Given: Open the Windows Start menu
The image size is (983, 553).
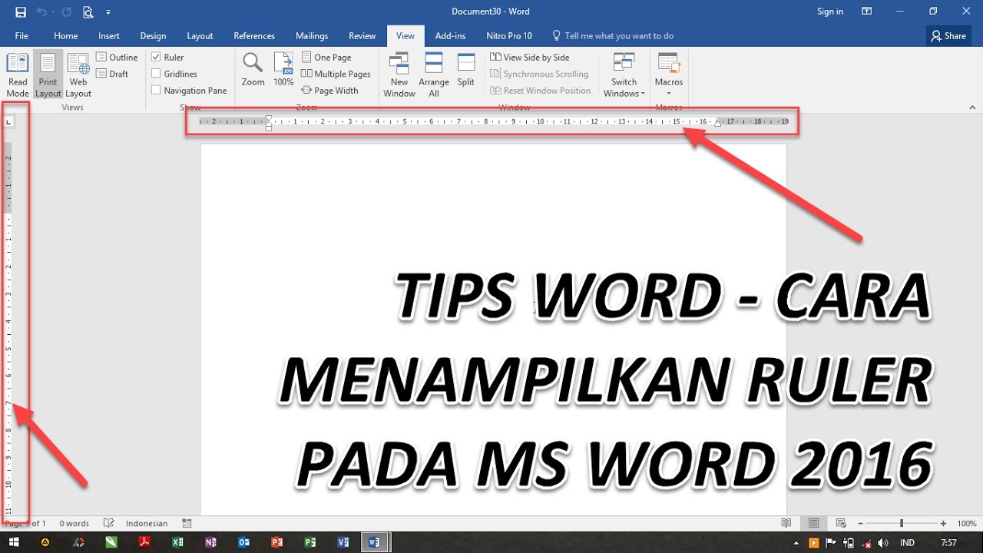Looking at the screenshot, I should [x=14, y=542].
